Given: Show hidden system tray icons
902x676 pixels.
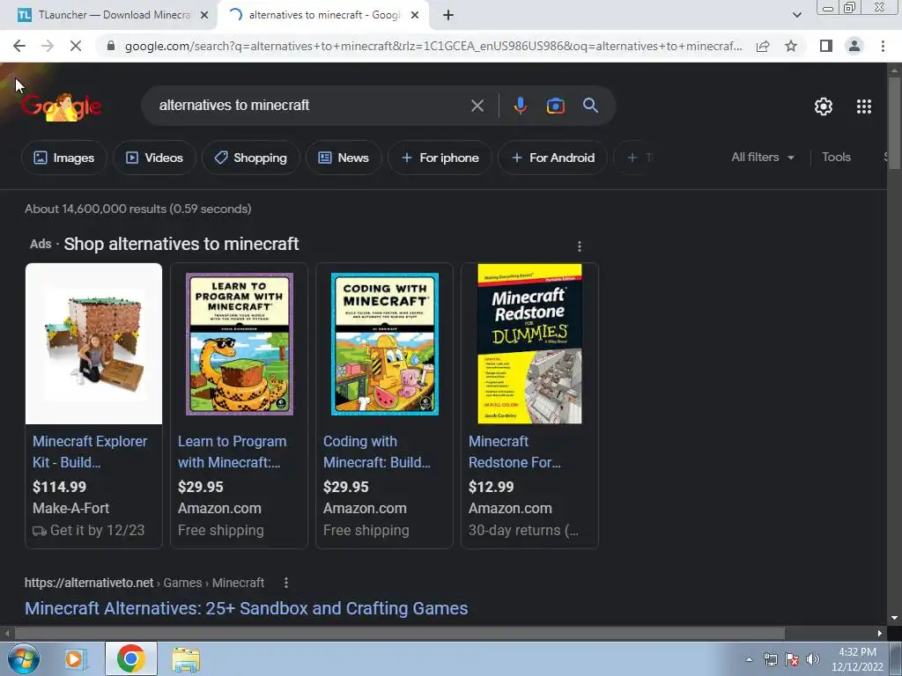Looking at the screenshot, I should pyautogui.click(x=749, y=659).
